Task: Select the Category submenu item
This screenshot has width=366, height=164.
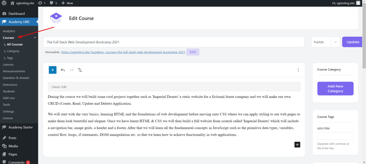Action: [x=13, y=51]
